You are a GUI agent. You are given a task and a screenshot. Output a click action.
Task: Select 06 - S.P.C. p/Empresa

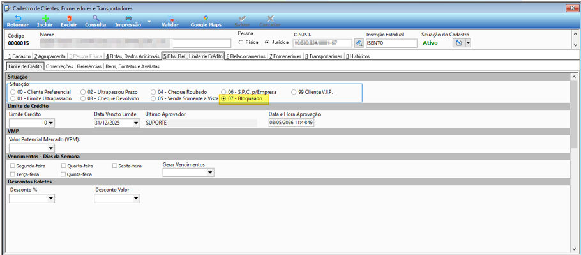tap(224, 92)
